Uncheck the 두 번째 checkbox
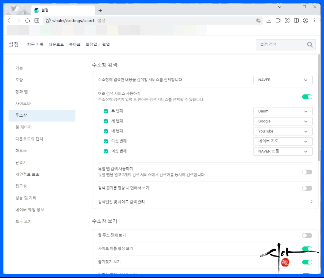 coord(106,111)
